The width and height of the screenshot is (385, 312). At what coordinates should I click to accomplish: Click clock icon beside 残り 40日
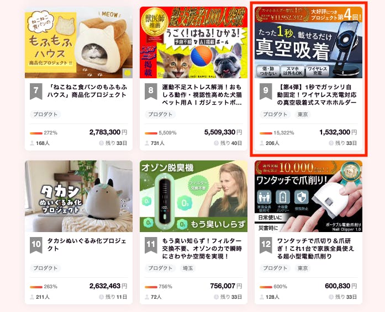coord(216,143)
